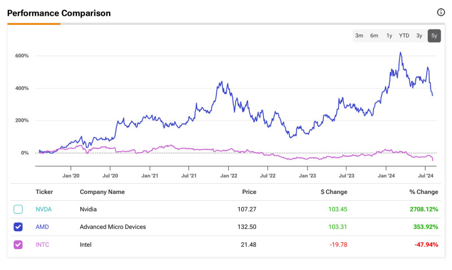Click the Jan '20 axis label
This screenshot has width=452, height=270.
[71, 176]
